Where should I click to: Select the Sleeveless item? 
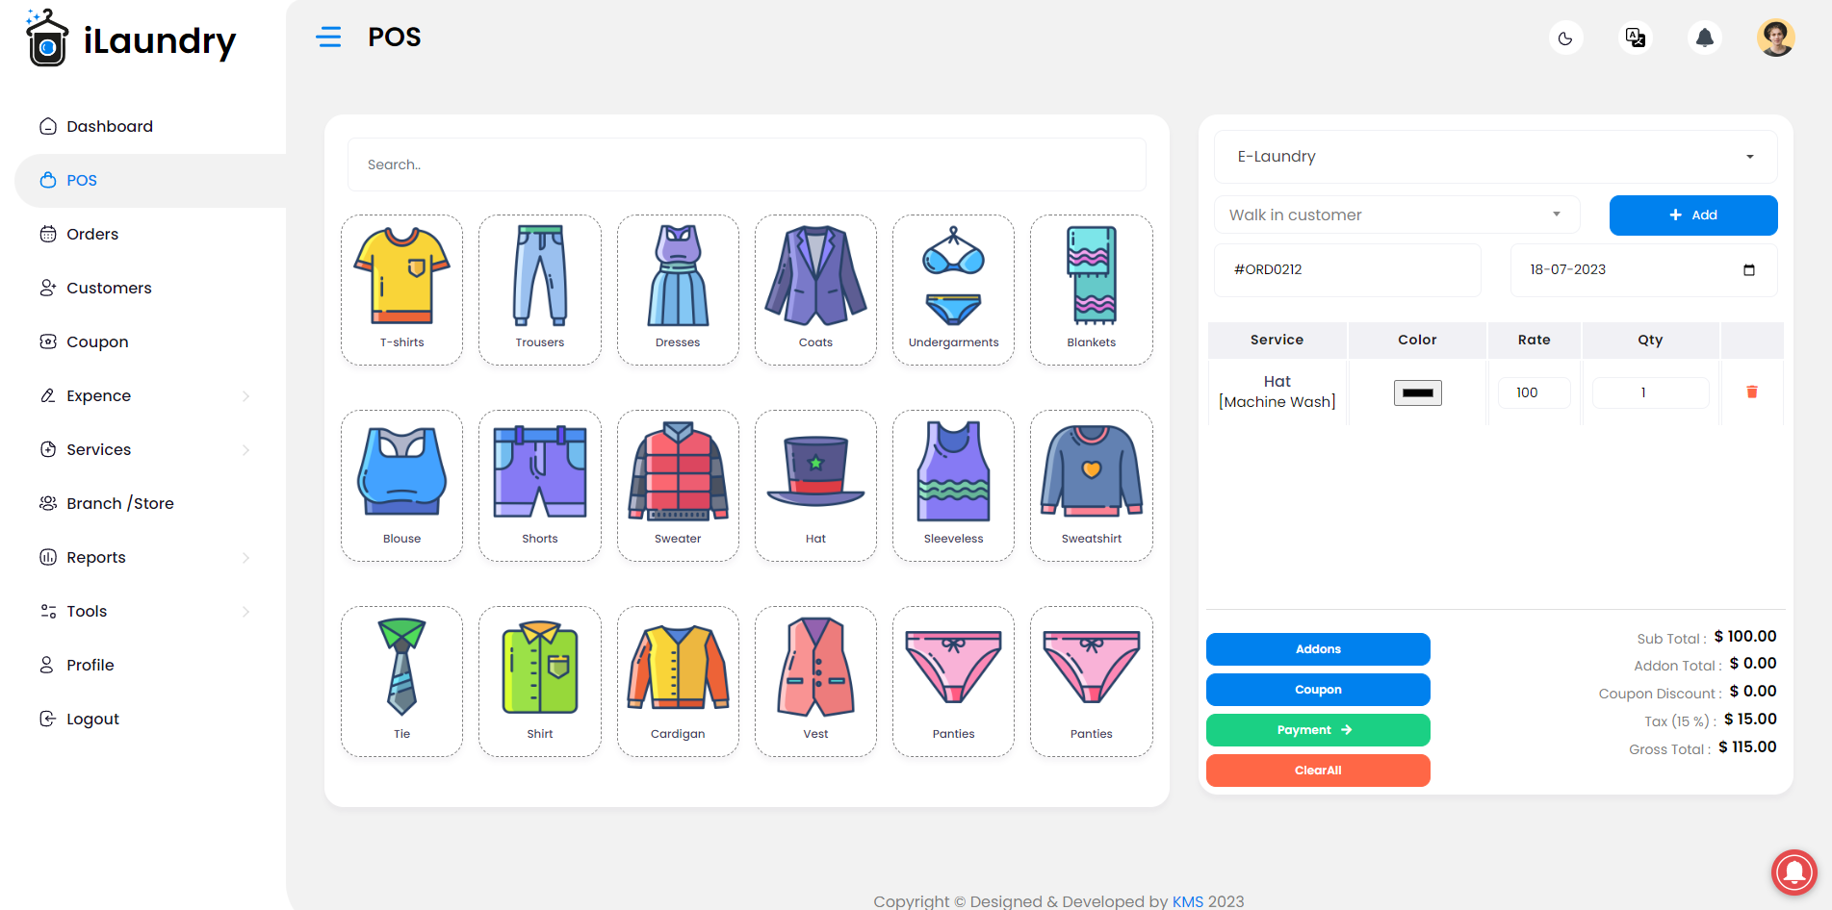point(953,486)
